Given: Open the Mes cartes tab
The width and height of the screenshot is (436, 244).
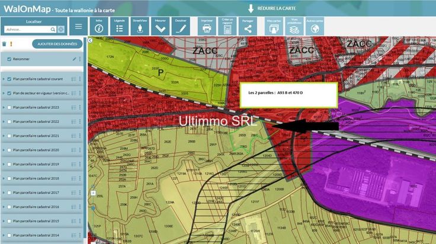Looking at the screenshot, I should [274, 28].
